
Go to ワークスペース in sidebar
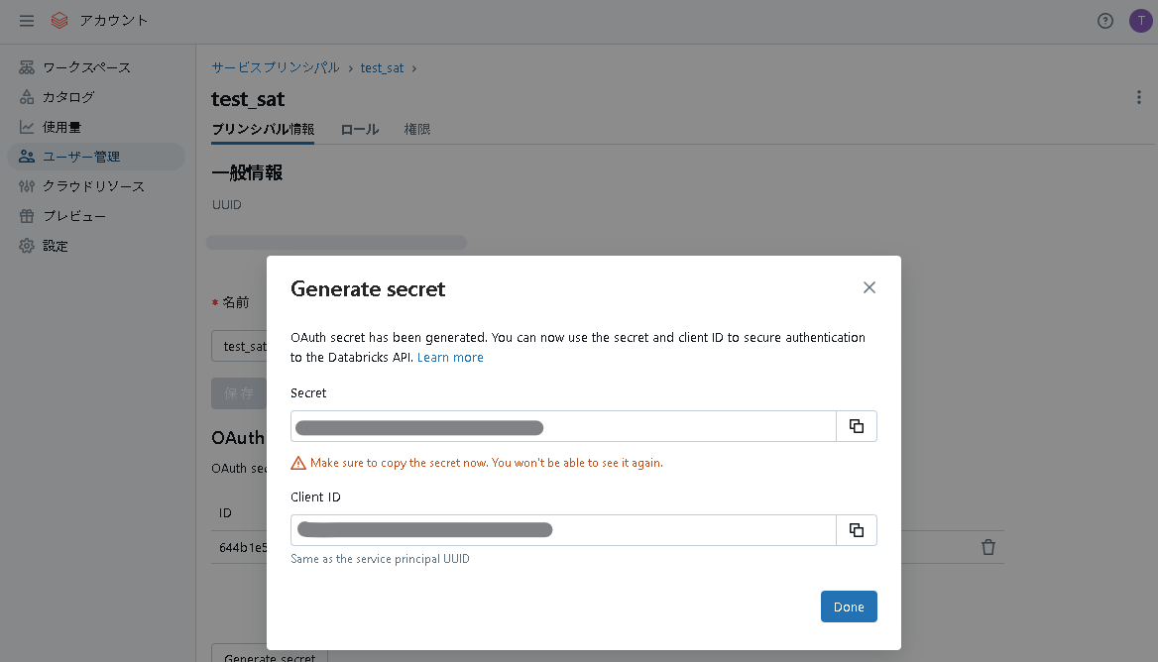[86, 67]
